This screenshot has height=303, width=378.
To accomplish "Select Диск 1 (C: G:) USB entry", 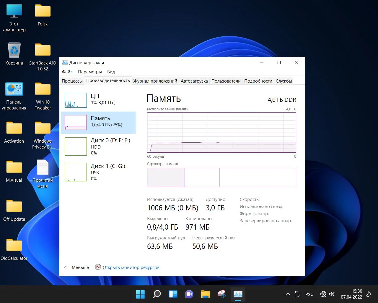I will [x=98, y=172].
